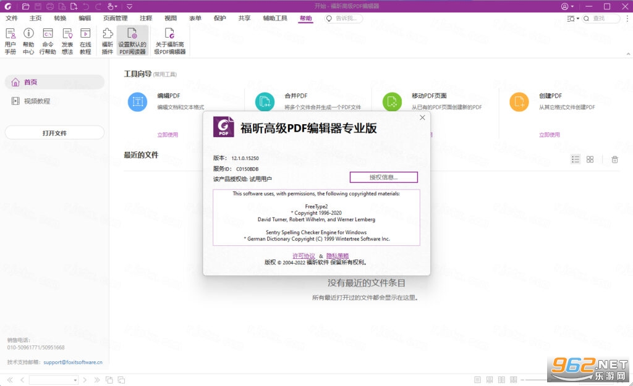This screenshot has width=633, height=386.
Task: Switch to the 编辑 tab
Action: tap(85, 18)
